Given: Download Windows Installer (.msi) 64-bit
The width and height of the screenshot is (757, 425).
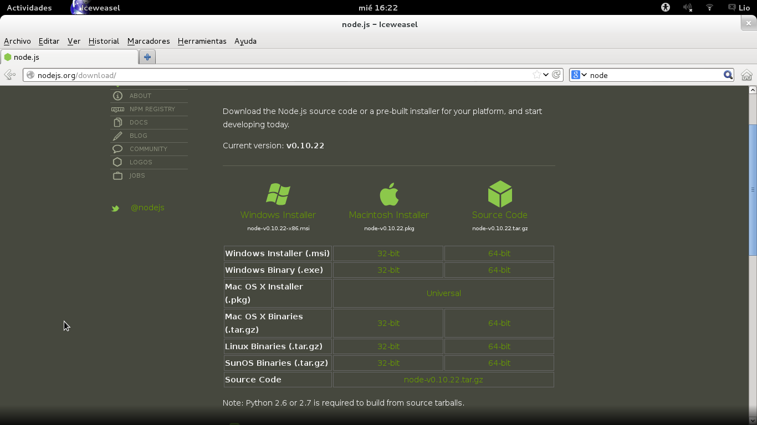Looking at the screenshot, I should (499, 253).
